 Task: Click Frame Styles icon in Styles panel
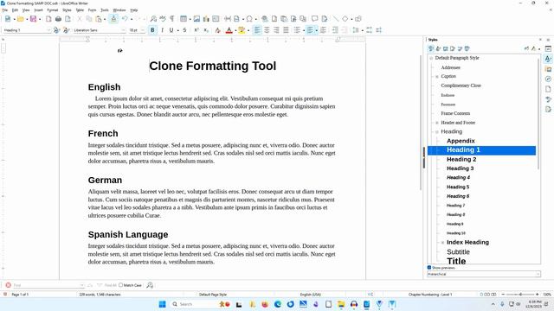446,48
